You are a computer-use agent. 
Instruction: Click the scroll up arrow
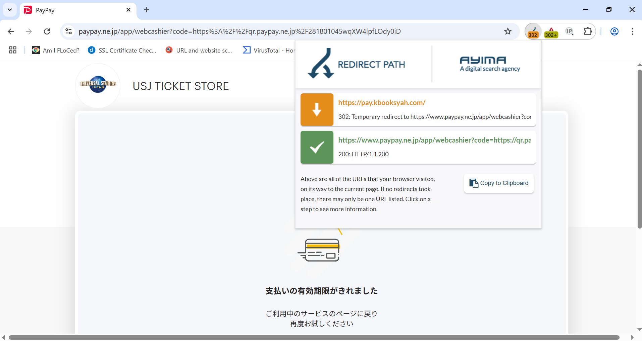(x=639, y=65)
